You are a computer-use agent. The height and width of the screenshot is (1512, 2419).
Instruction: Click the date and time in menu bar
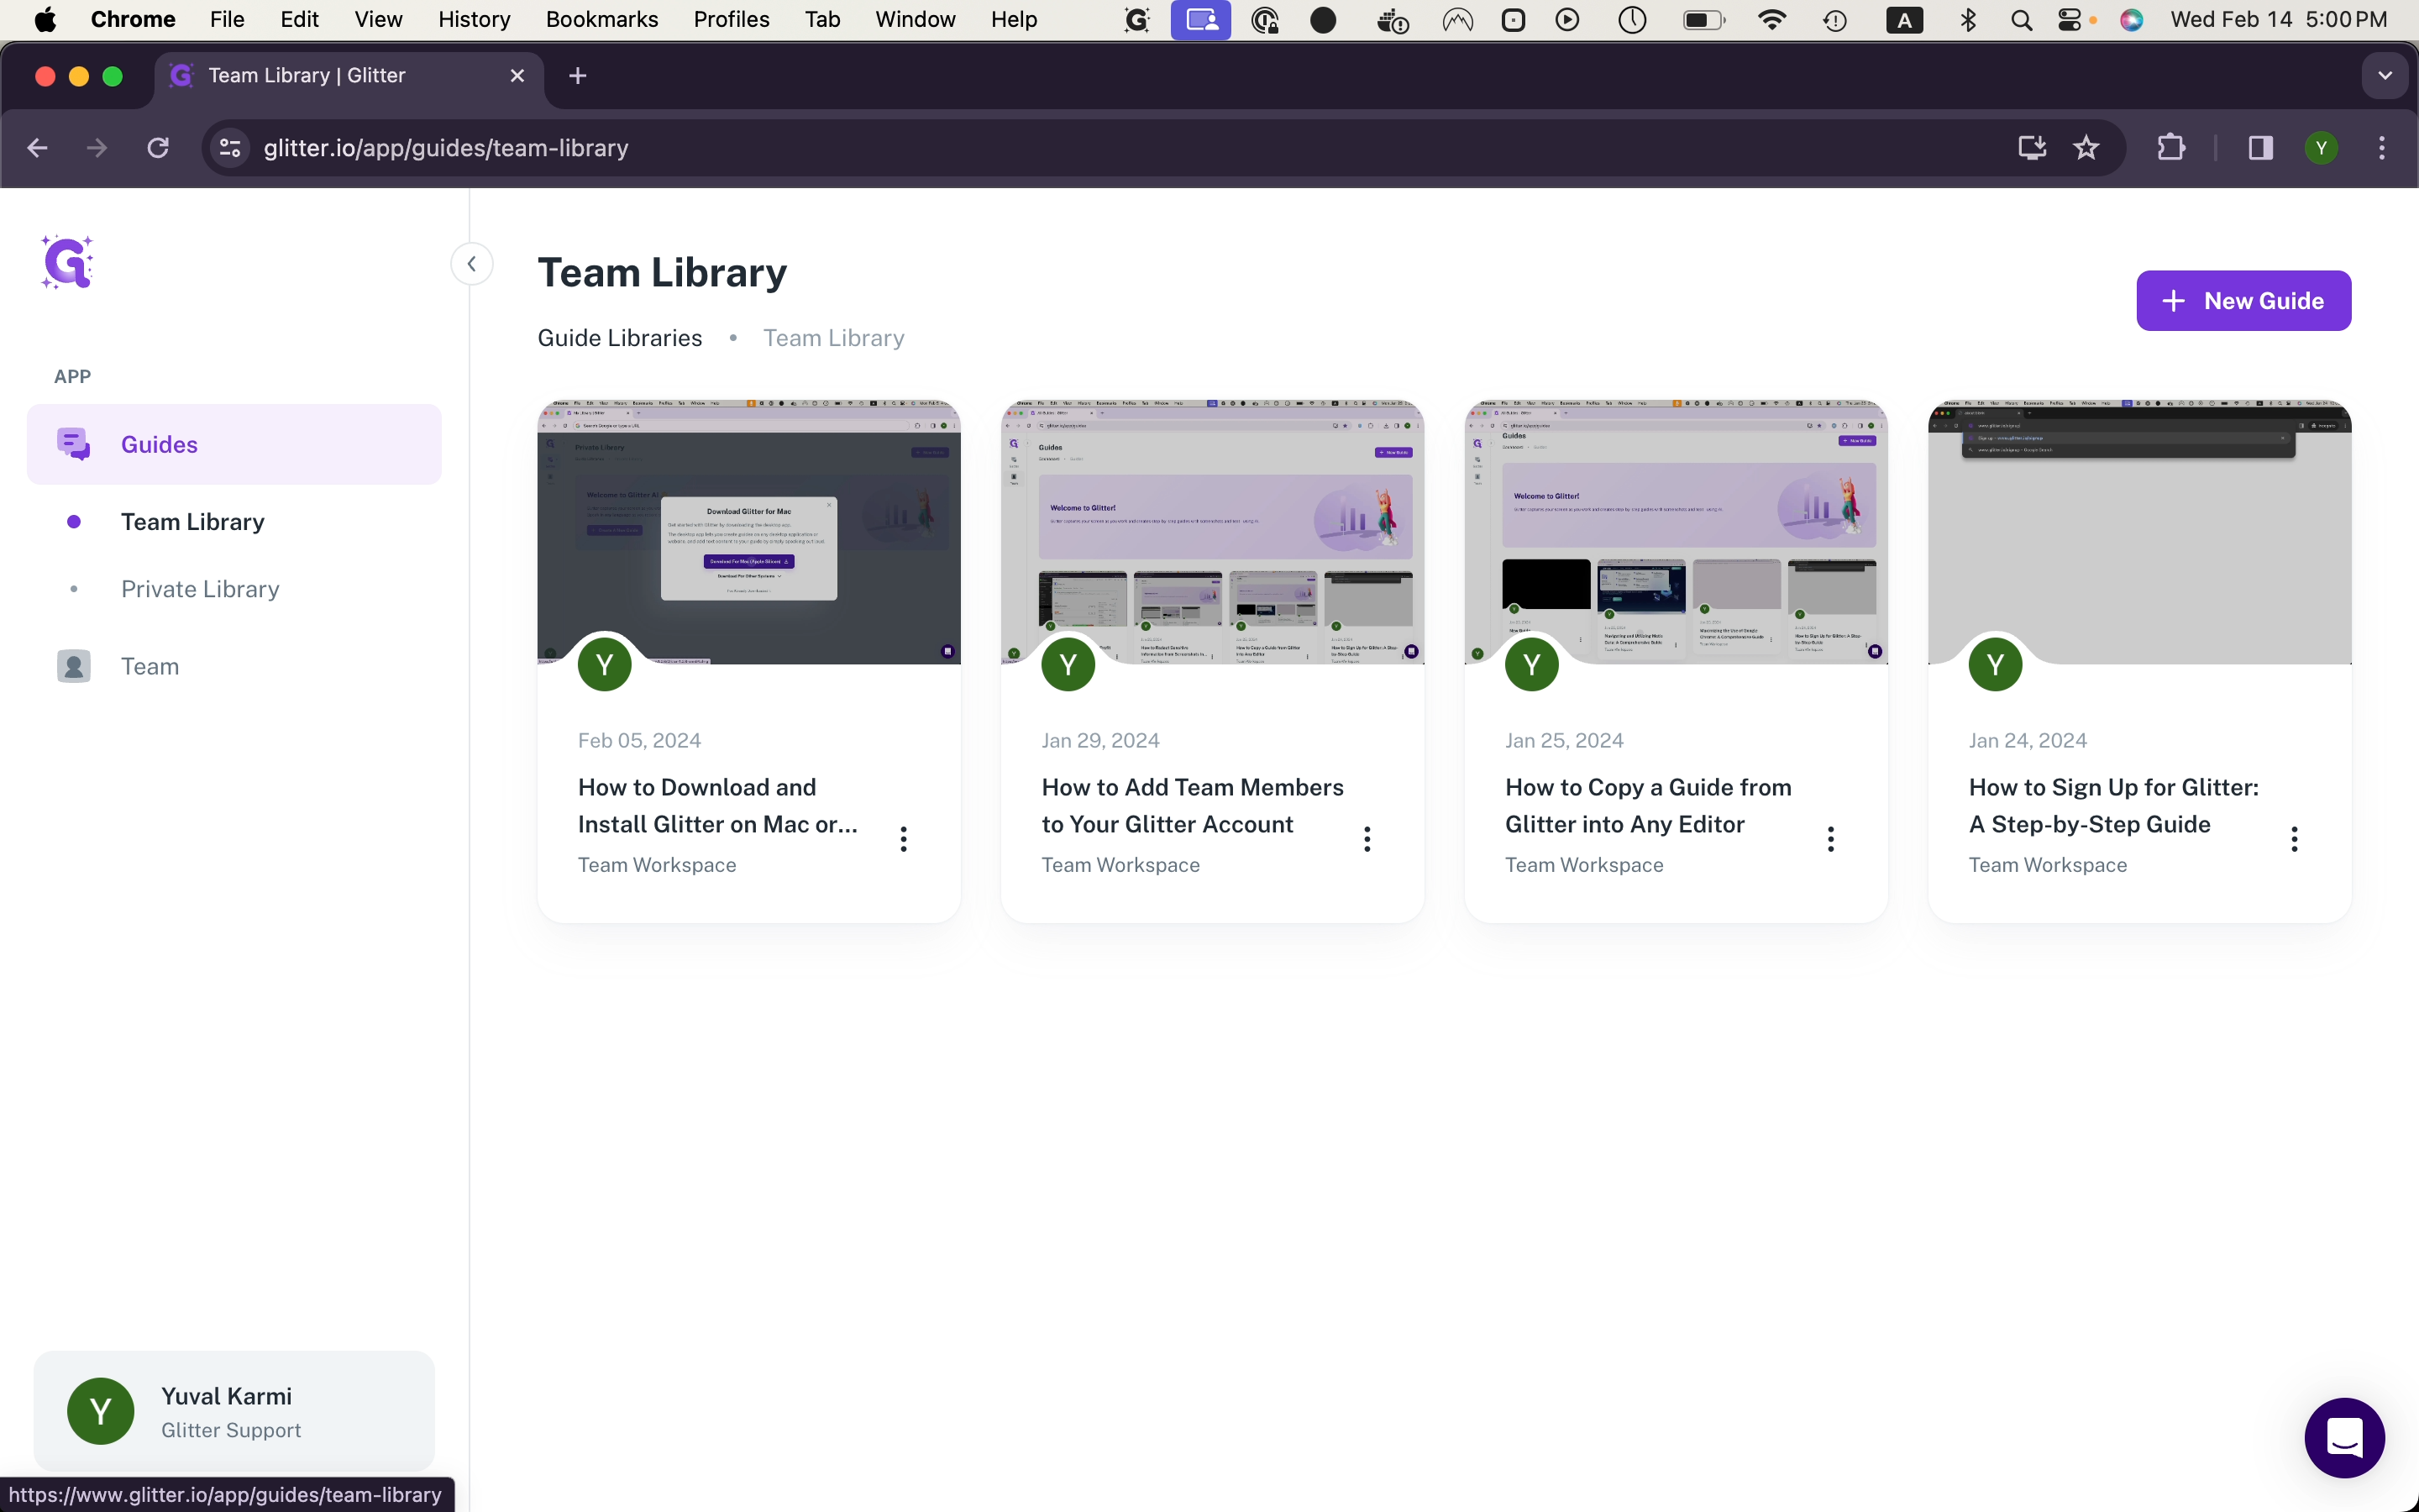point(2278,19)
